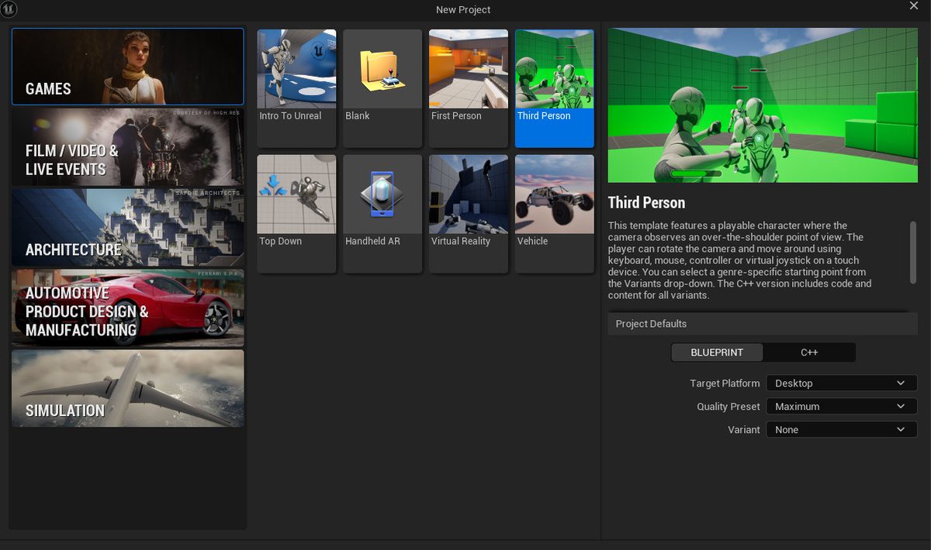Open FILM / VIDEO & LIVE EVENTS
This screenshot has width=931, height=550.
pos(127,147)
